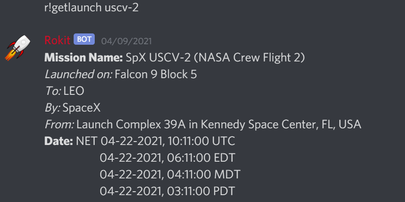Click the 06:11:00 EDT time line
405x202 pixels.
167,158
